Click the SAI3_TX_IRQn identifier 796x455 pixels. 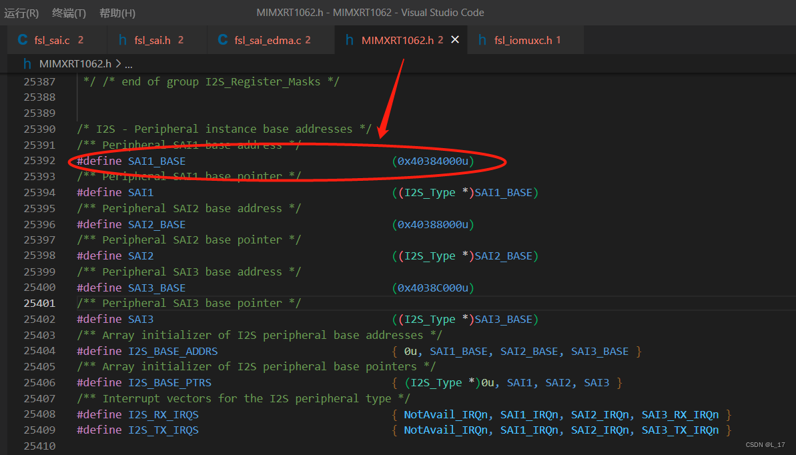[681, 430]
